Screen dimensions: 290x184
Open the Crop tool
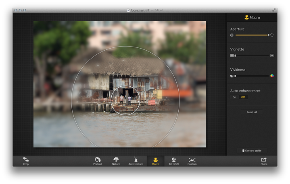tap(26, 161)
